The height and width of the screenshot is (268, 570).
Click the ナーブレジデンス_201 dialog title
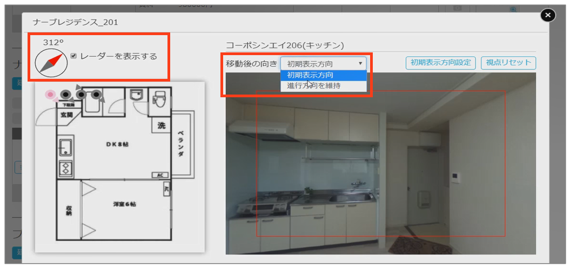click(75, 23)
